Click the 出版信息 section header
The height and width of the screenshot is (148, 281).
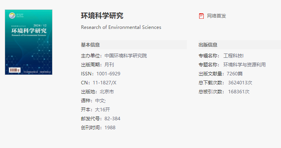tap(208, 45)
